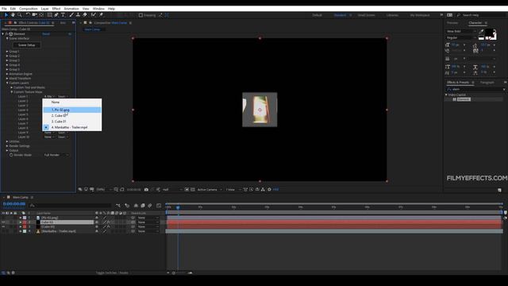This screenshot has height=286, width=508.
Task: Open parent dropdown for Cube 02 layer
Action: click(148, 222)
